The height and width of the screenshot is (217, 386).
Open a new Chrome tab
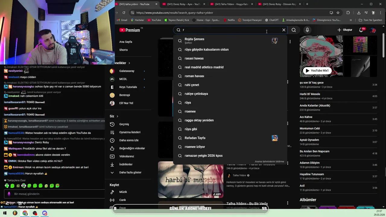[307, 4]
